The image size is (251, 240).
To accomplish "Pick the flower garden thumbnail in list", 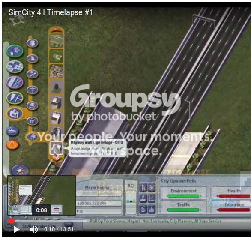I will tap(57, 72).
